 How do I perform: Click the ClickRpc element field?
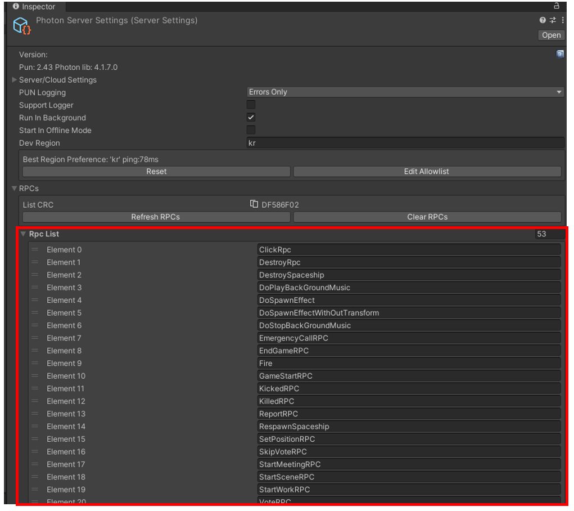pyautogui.click(x=409, y=250)
